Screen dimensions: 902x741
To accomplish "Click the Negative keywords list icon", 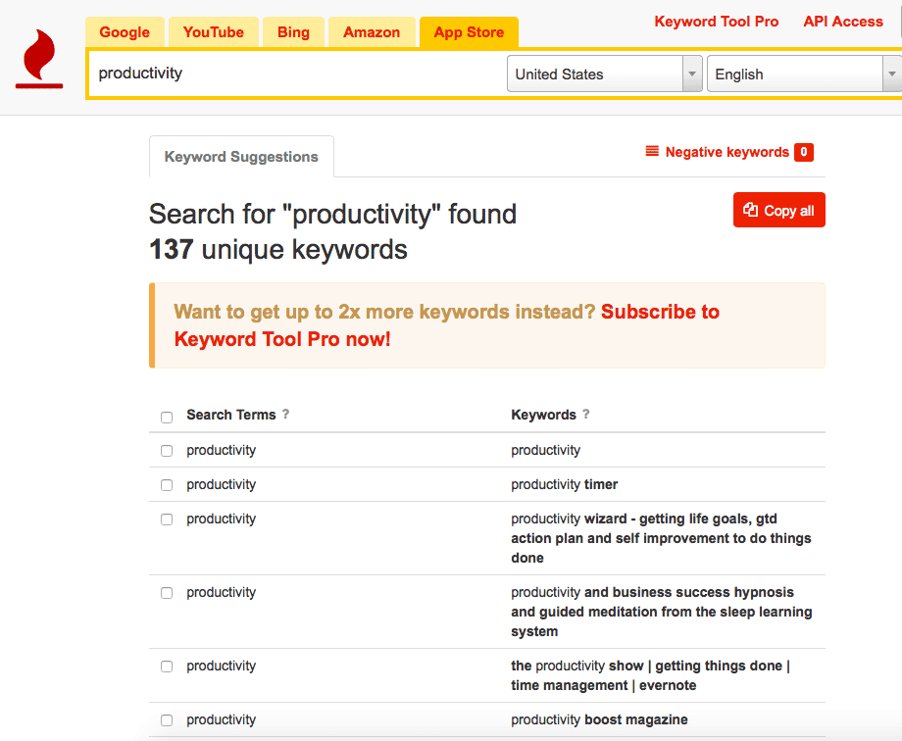I will 652,152.
